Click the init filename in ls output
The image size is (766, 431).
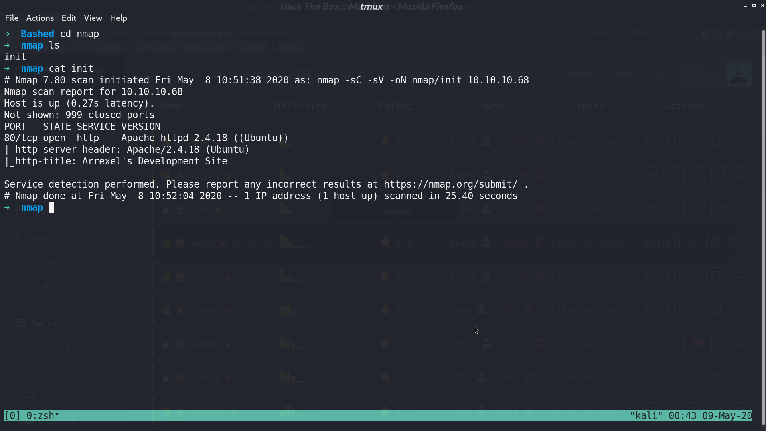(15, 57)
